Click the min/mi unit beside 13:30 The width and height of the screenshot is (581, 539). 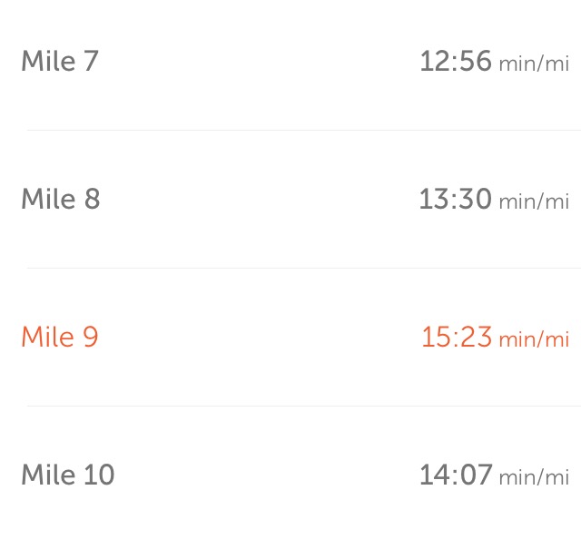[x=534, y=201]
